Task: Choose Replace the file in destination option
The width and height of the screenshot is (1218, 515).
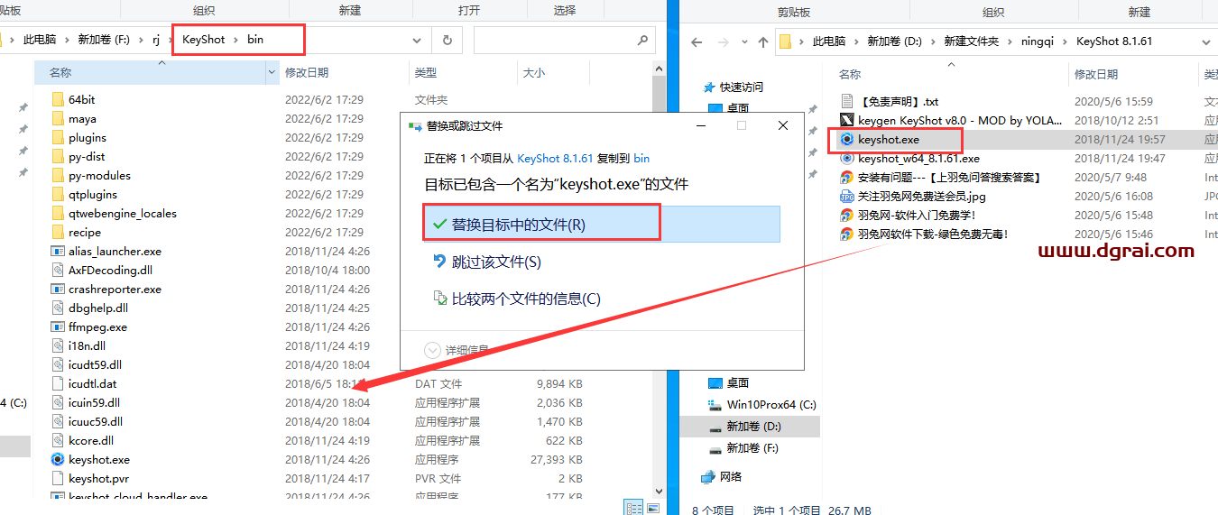Action: (601, 224)
